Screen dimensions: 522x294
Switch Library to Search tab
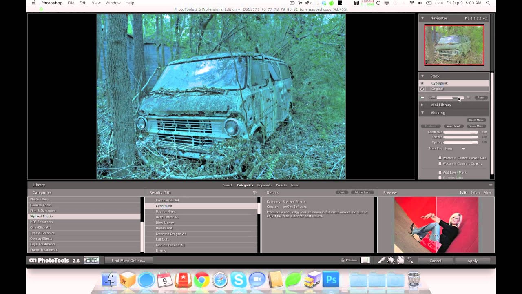click(x=228, y=185)
